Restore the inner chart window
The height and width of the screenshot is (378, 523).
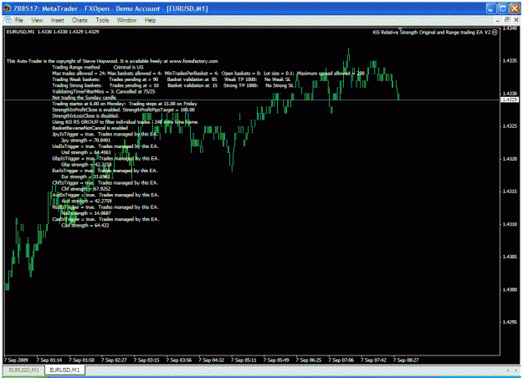pyautogui.click(x=507, y=20)
